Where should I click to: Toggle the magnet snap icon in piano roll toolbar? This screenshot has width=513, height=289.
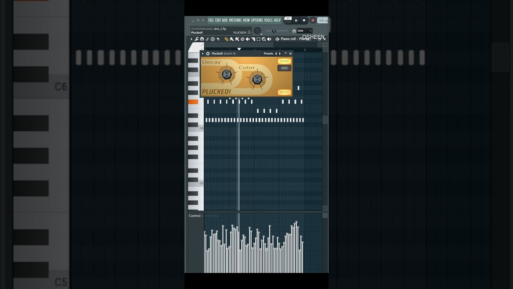pos(202,39)
